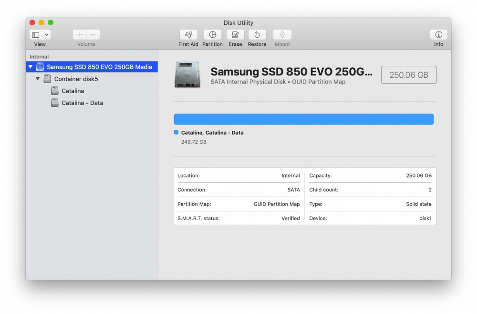Screen dimensions: 477x314
Task: Click the Catalina, Catalina - Data legend label
Action: tap(212, 133)
